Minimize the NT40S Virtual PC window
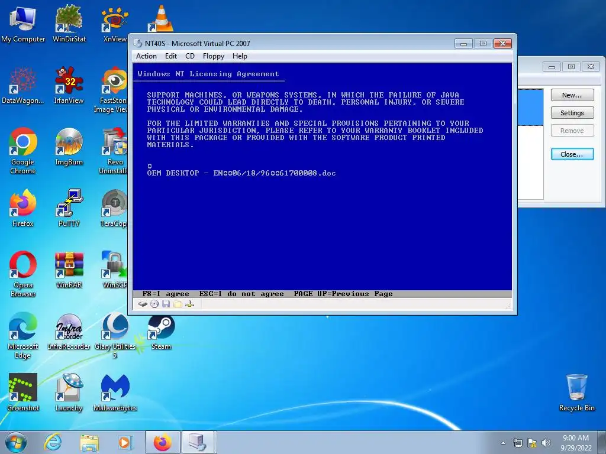Viewport: 606px width, 454px height. tap(463, 43)
